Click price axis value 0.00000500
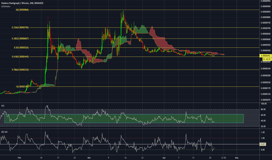Viewport: 272px width, 160px height. click(x=265, y=51)
